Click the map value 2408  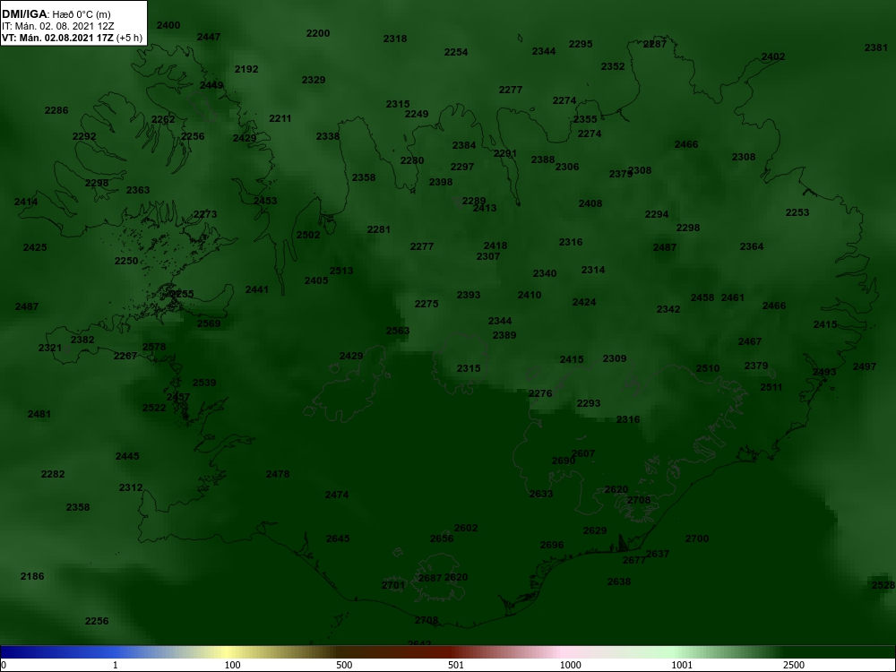[x=590, y=203]
